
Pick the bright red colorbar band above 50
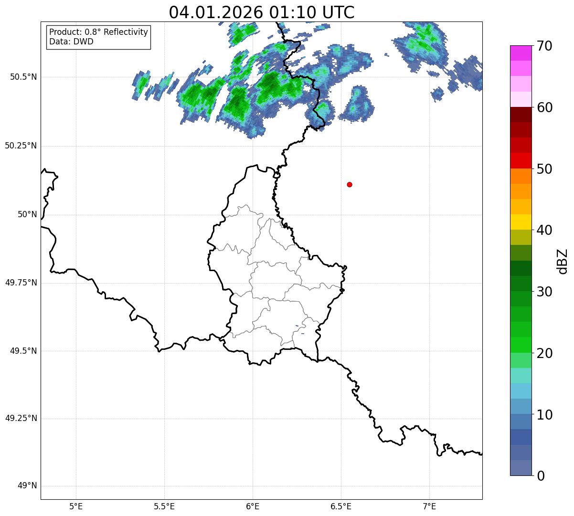(521, 161)
